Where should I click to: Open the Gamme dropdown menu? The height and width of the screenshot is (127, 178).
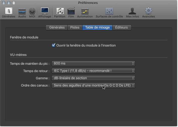pyautogui.click(x=93, y=78)
